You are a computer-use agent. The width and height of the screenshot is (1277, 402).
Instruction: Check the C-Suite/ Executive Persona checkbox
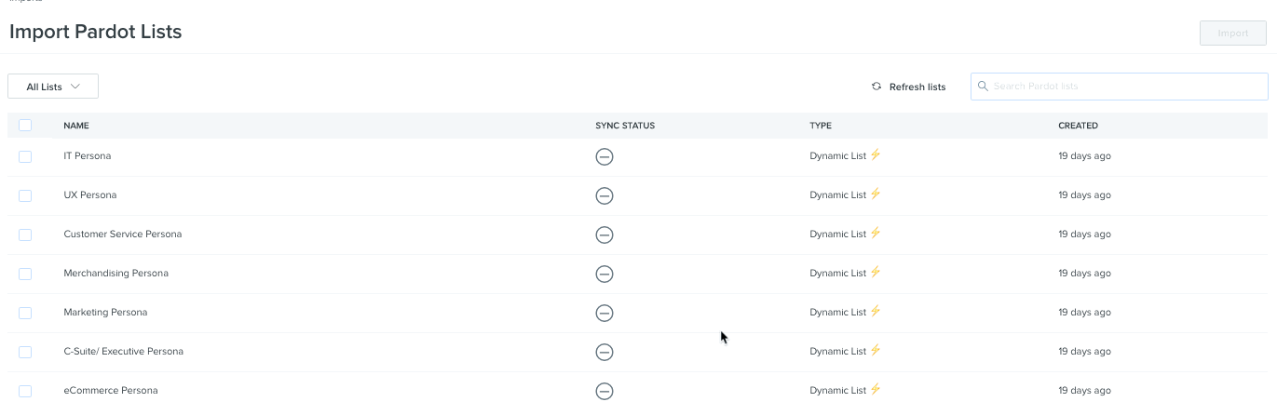coord(25,352)
